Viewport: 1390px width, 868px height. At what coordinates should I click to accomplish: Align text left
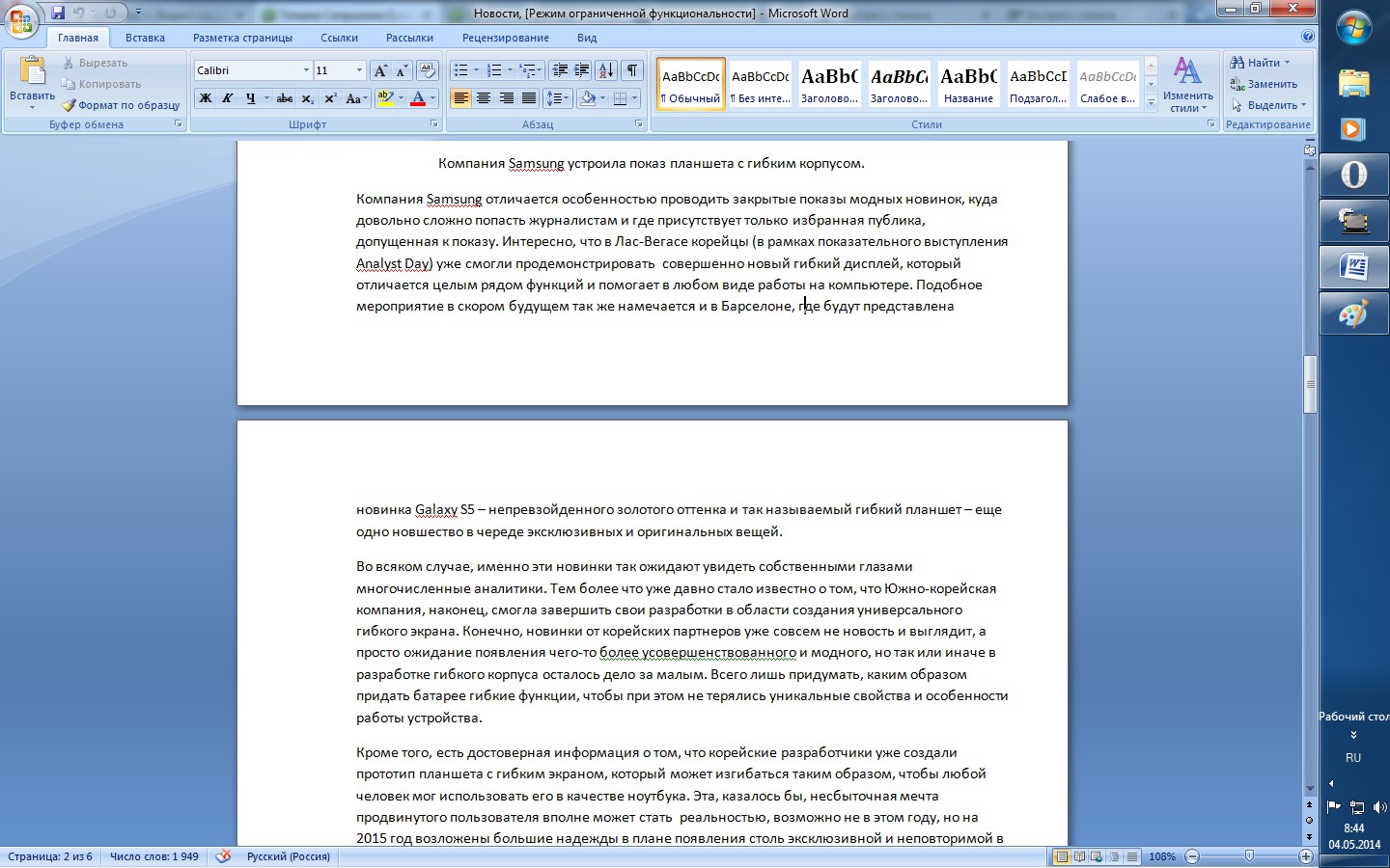pyautogui.click(x=460, y=98)
